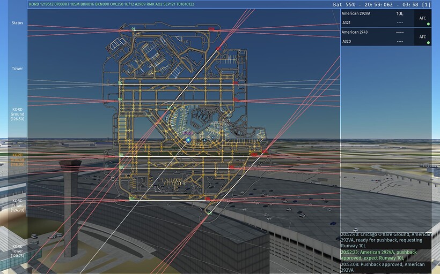This screenshot has width=440, height=274.
Task: Open the Tower menu in the sidebar
Action: [x=17, y=68]
